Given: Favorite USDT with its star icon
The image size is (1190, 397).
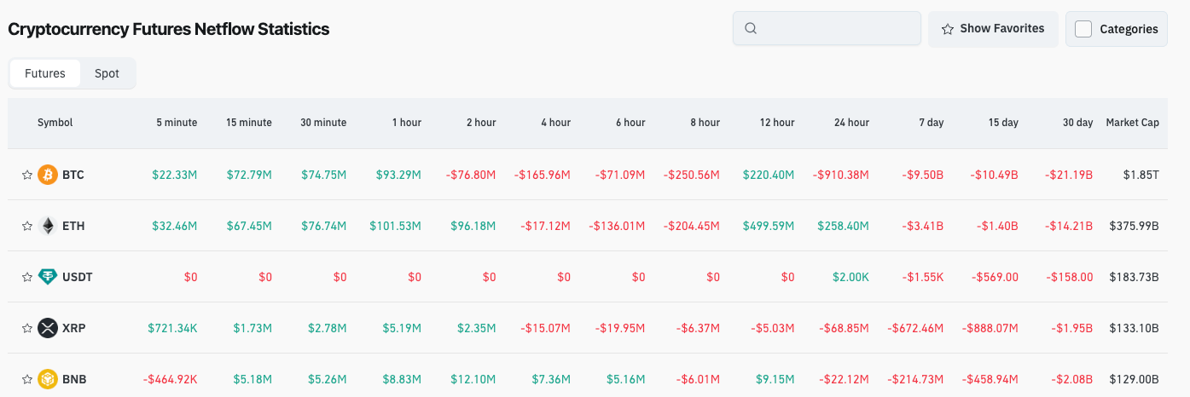Looking at the screenshot, I should coord(27,277).
